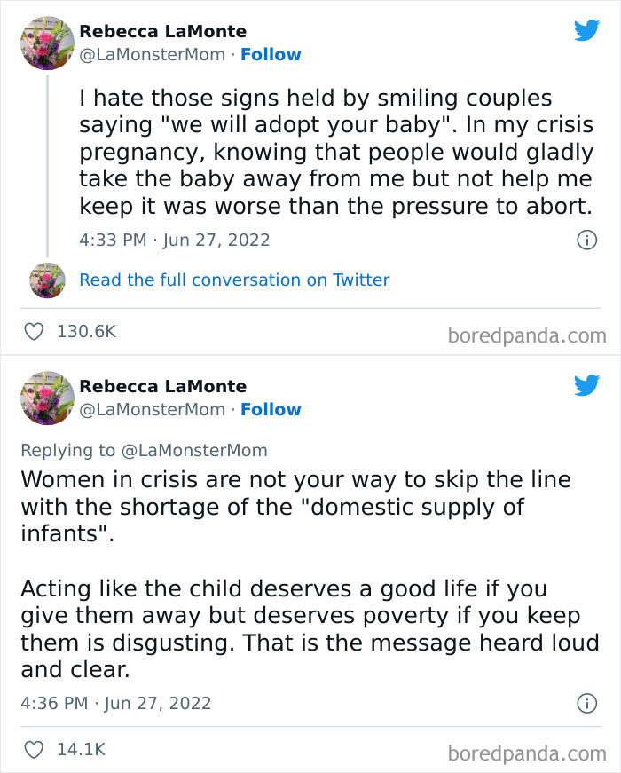Screen dimensions: 621x773
Task: Click the 14.1K like count
Action: coord(80,748)
